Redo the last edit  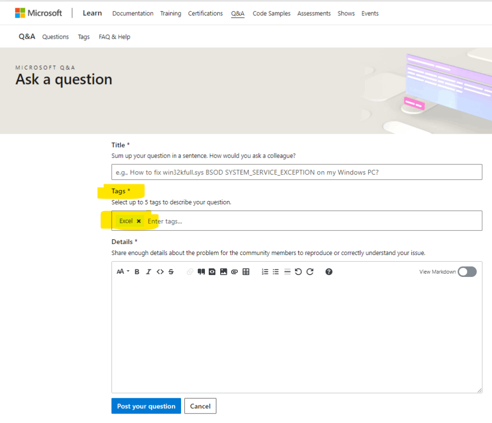pyautogui.click(x=310, y=272)
